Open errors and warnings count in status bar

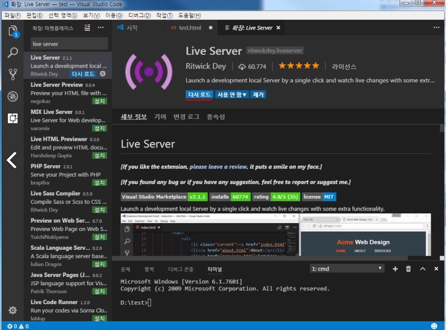[x=18, y=326]
